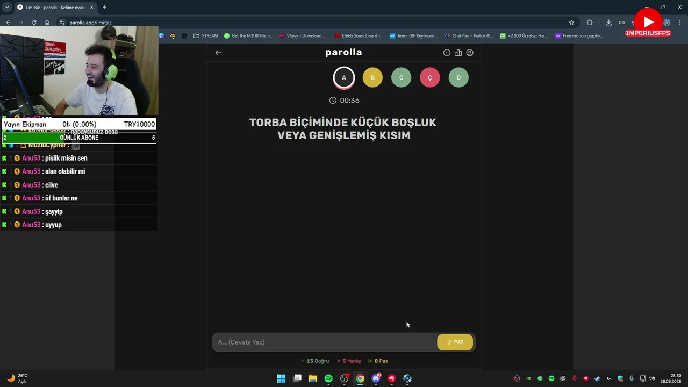Click the browser home button
The height and width of the screenshot is (387, 688).
[47, 23]
